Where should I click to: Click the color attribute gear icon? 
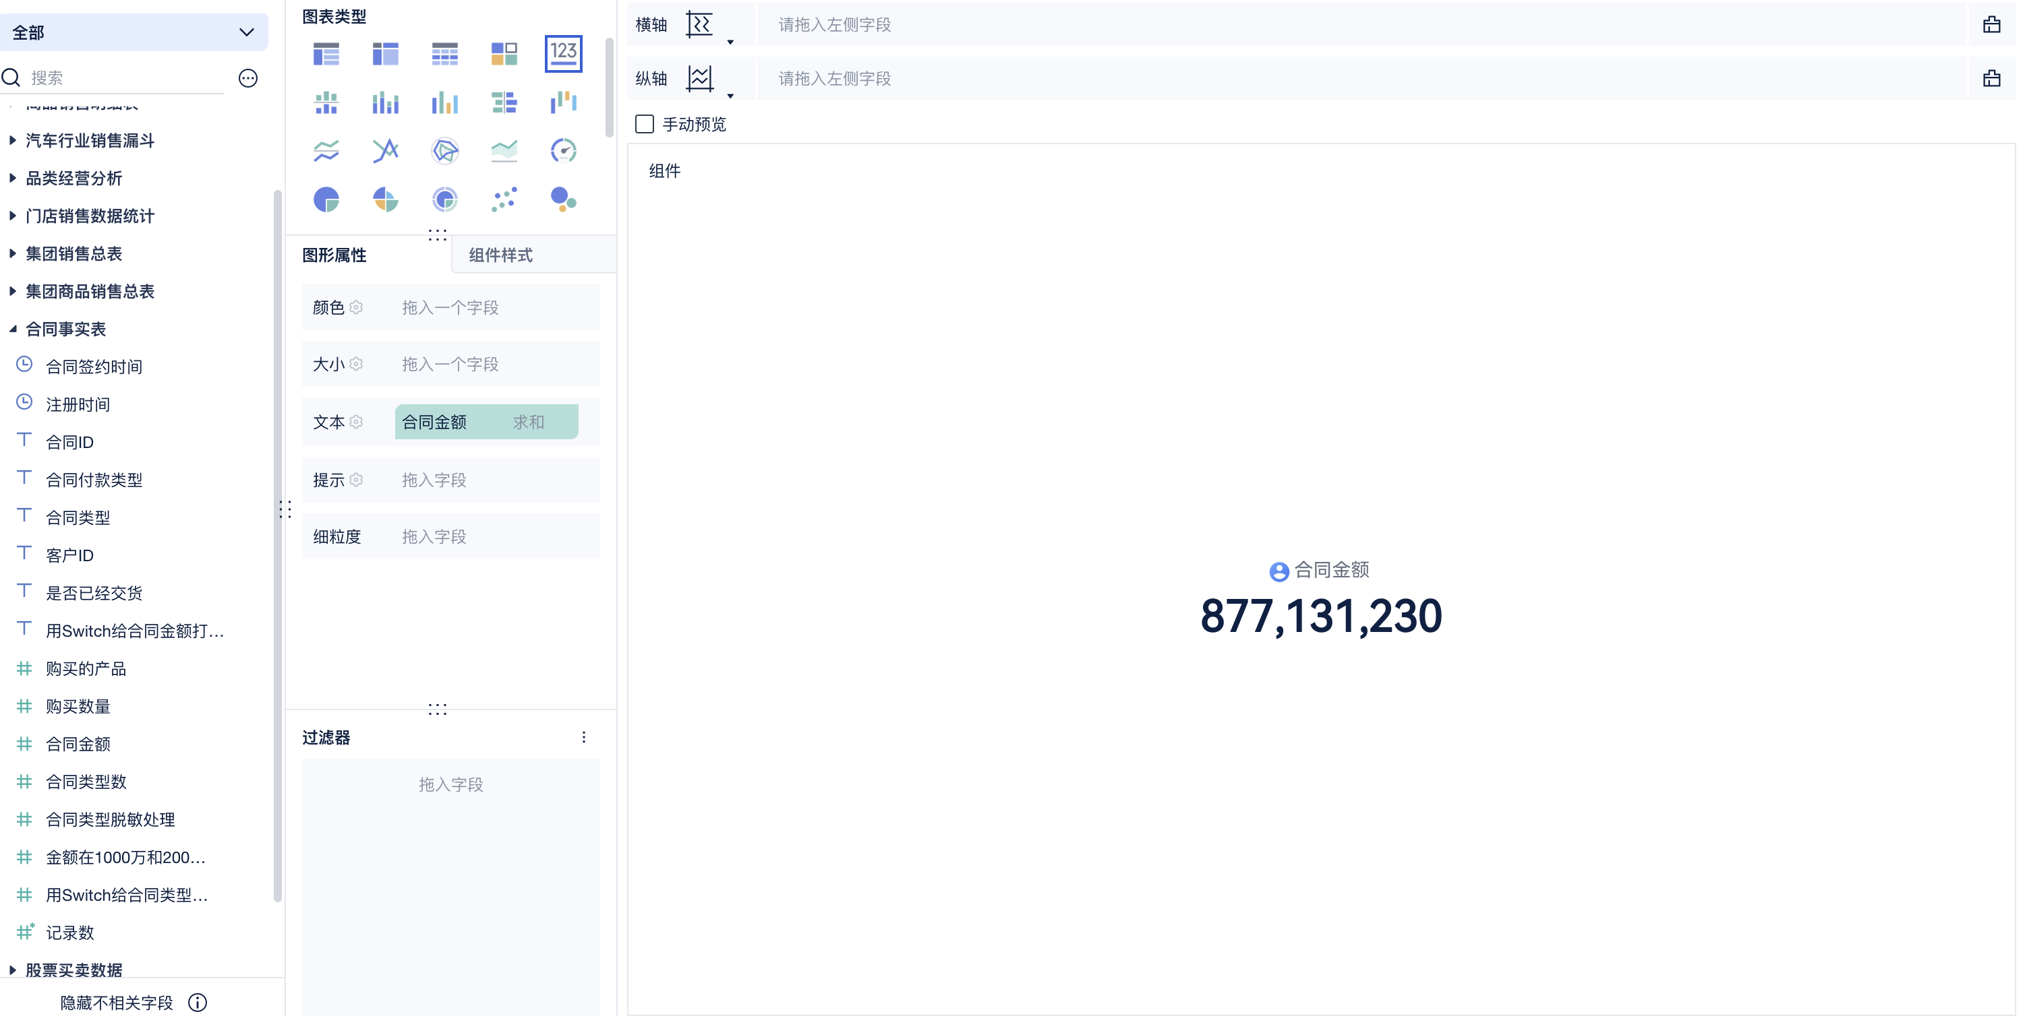tap(357, 307)
